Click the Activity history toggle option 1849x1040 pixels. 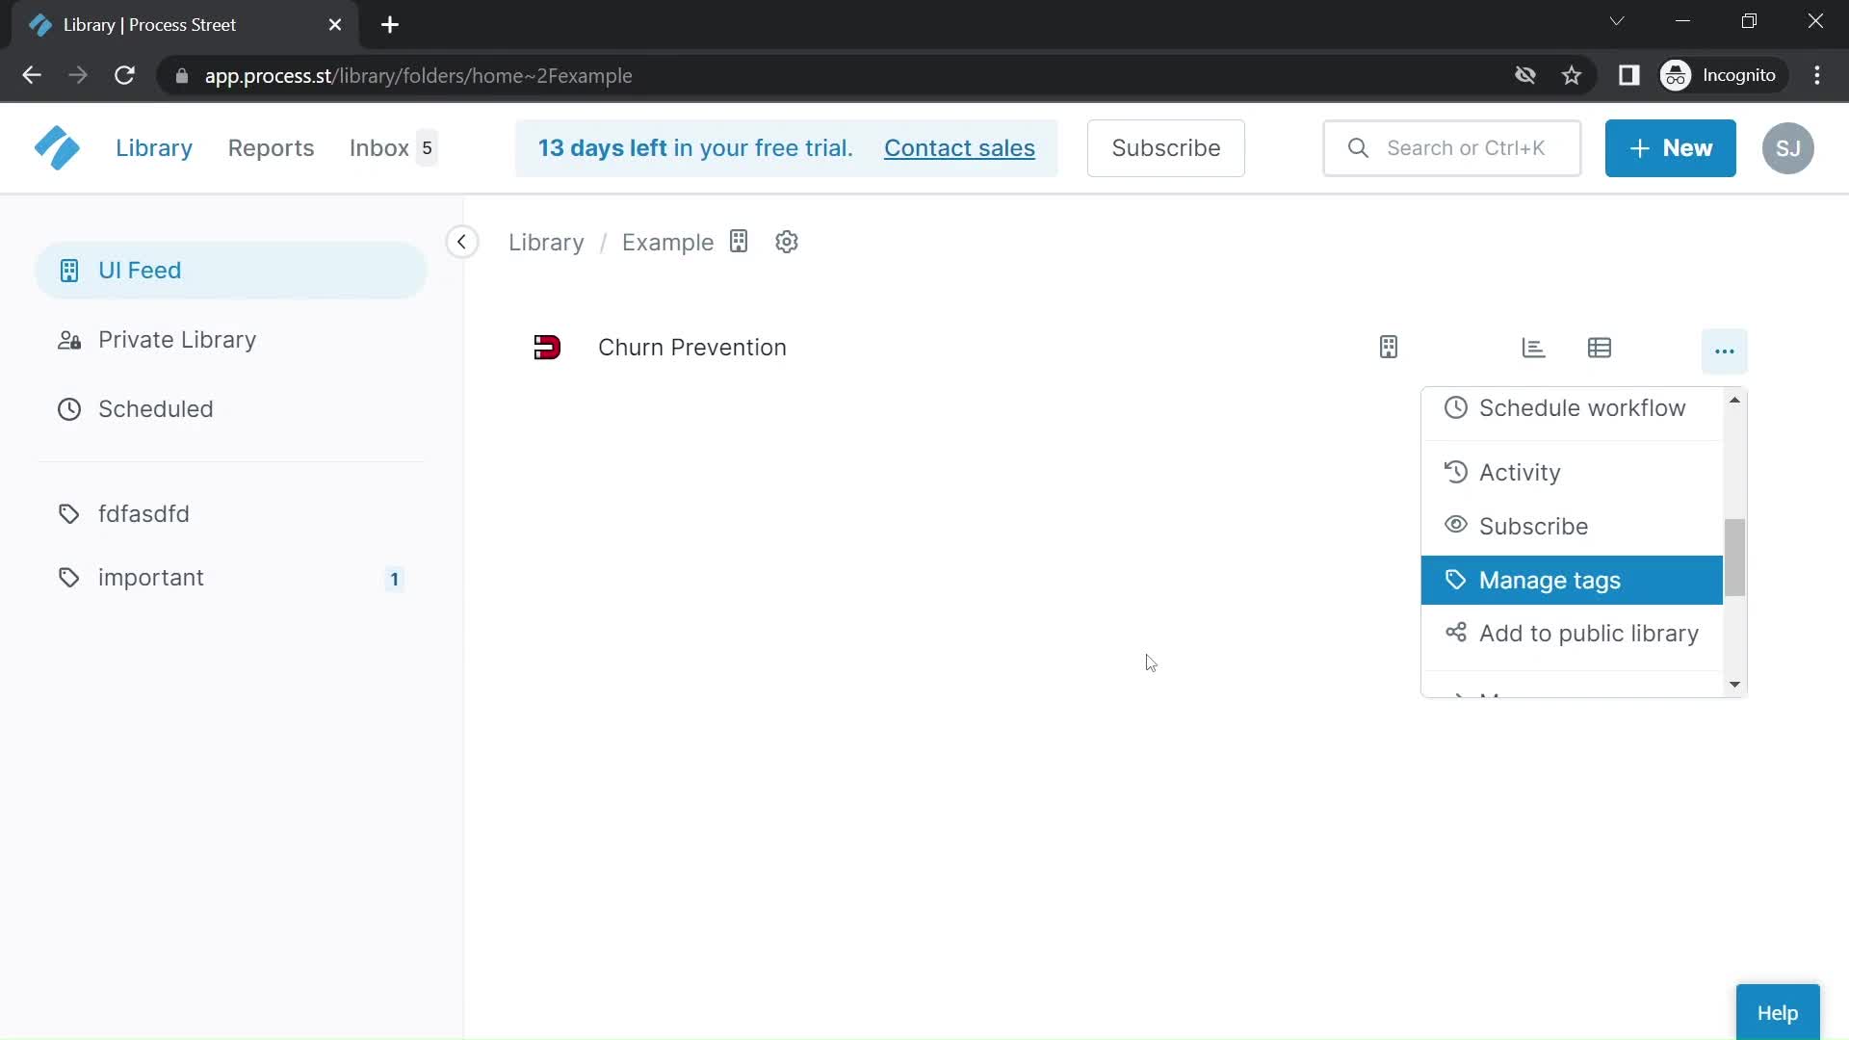pos(1519,473)
